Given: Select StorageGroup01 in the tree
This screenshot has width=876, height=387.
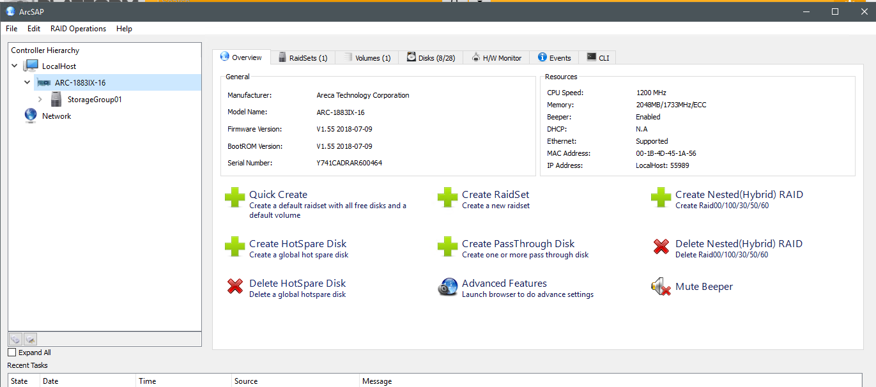Looking at the screenshot, I should (x=95, y=99).
